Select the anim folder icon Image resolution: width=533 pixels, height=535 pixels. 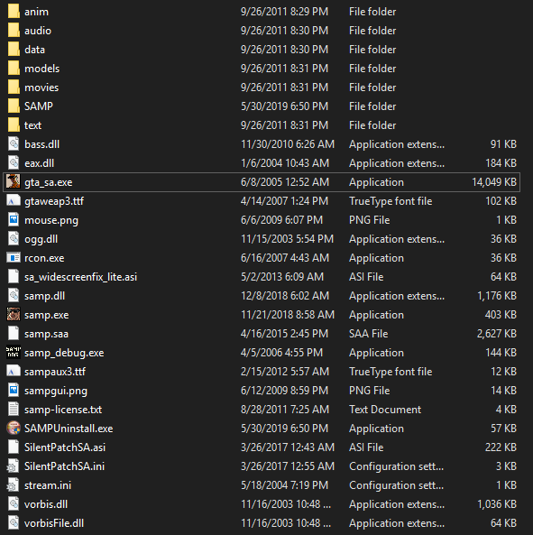click(14, 11)
